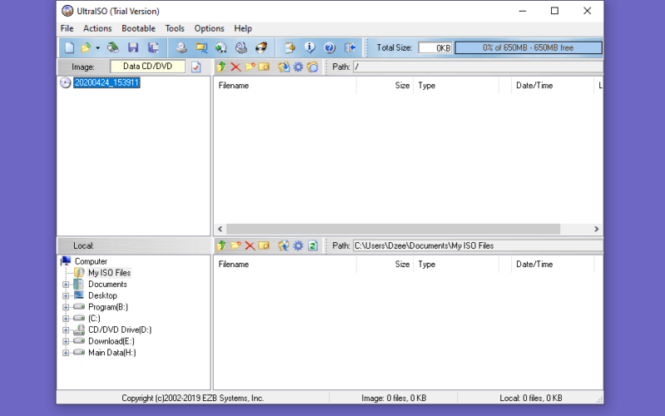Click the gear settings icon in image toolbar
Viewport: 665px width, 416px height.
click(298, 67)
